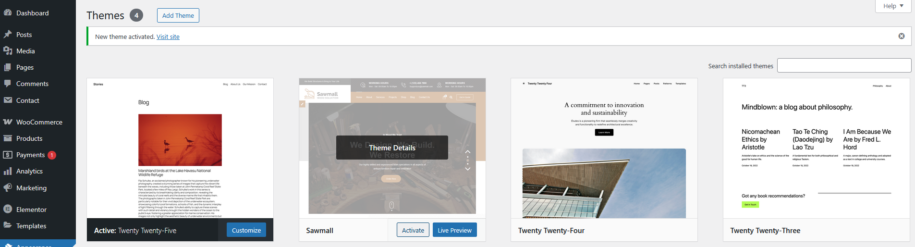Click the WooCommerce logo icon
The width and height of the screenshot is (915, 247).
pyautogui.click(x=8, y=122)
